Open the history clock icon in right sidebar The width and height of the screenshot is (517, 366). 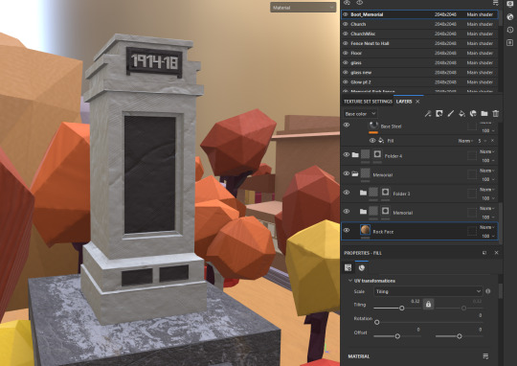pos(509,30)
